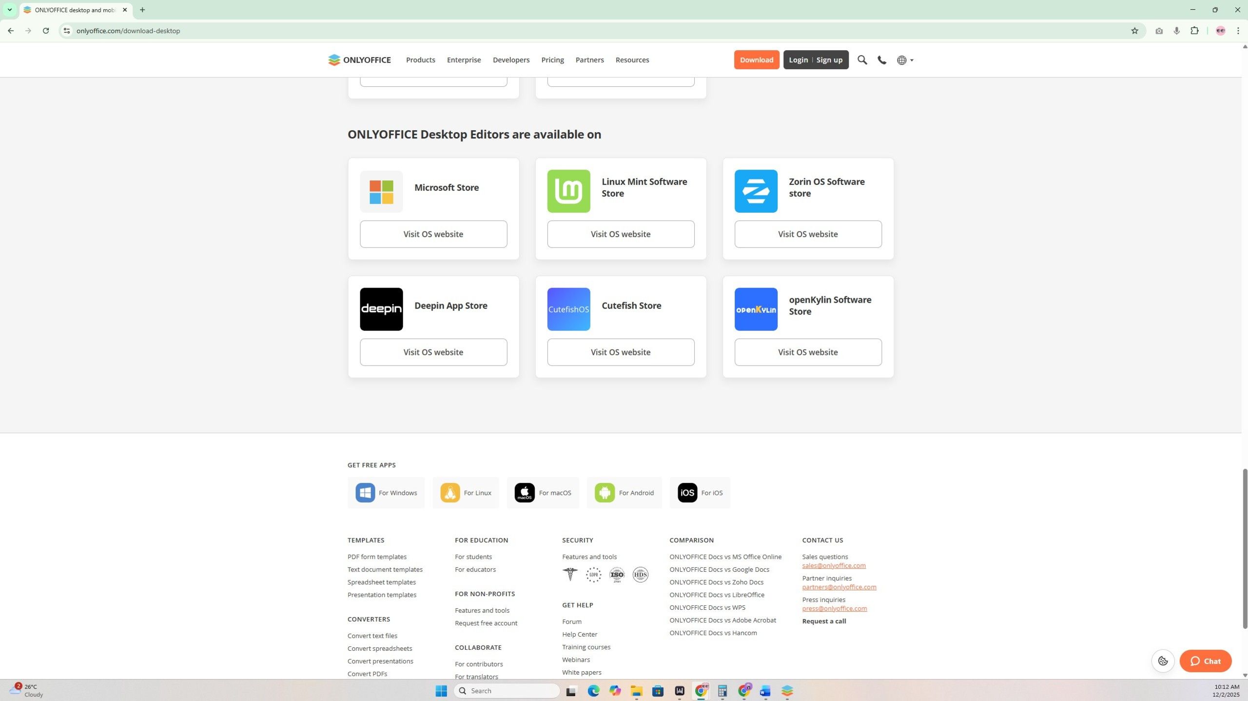This screenshot has width=1248, height=701.
Task: Bookmark this page with the star icon
Action: 1134,31
